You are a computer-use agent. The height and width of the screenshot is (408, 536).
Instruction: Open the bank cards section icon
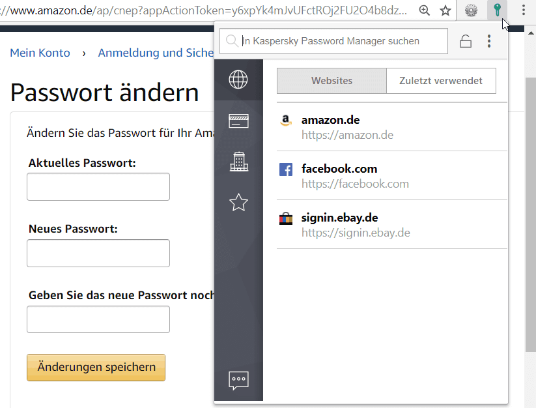pyautogui.click(x=238, y=121)
